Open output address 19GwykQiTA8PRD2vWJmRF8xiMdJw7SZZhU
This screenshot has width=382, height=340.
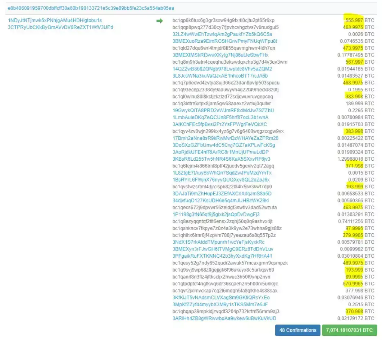pyautogui.click(x=223, y=110)
